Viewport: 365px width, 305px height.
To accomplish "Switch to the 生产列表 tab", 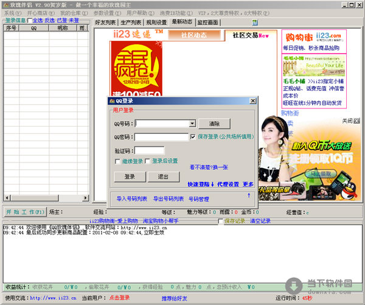I will tap(131, 23).
